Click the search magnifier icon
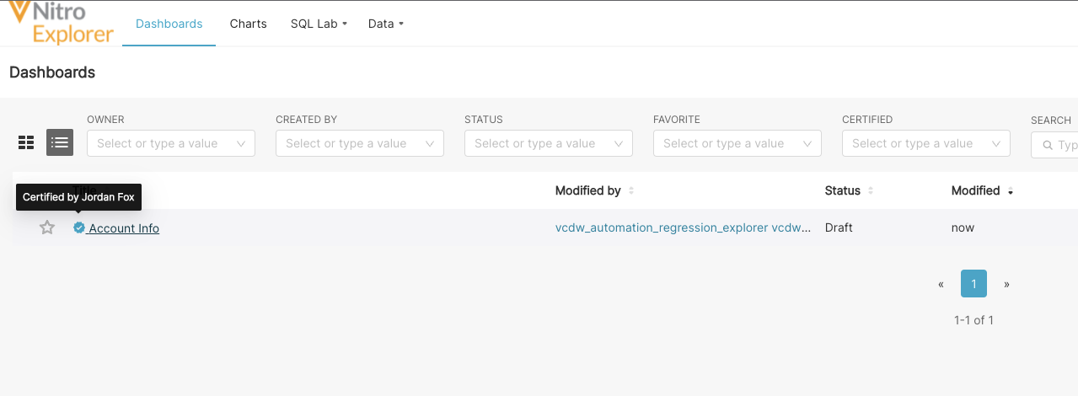Viewport: 1078px width, 396px height. tap(1048, 145)
